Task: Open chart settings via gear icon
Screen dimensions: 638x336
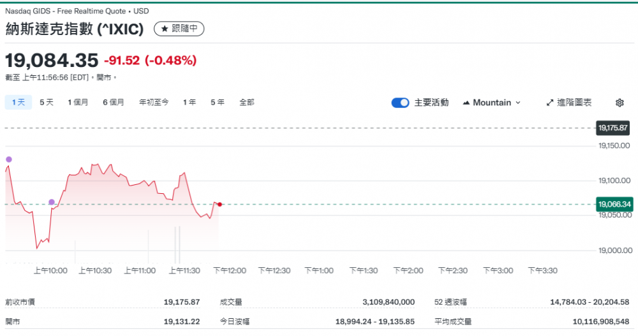Action: click(x=619, y=103)
